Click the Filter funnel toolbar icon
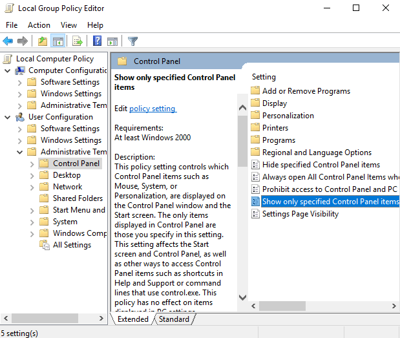Screen dimensions: 400x338 point(132,41)
